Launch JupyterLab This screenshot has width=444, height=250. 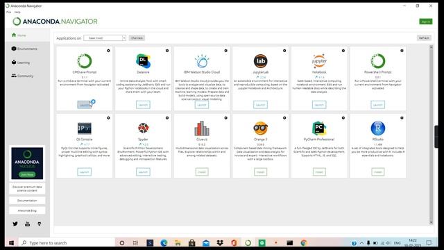(x=261, y=105)
